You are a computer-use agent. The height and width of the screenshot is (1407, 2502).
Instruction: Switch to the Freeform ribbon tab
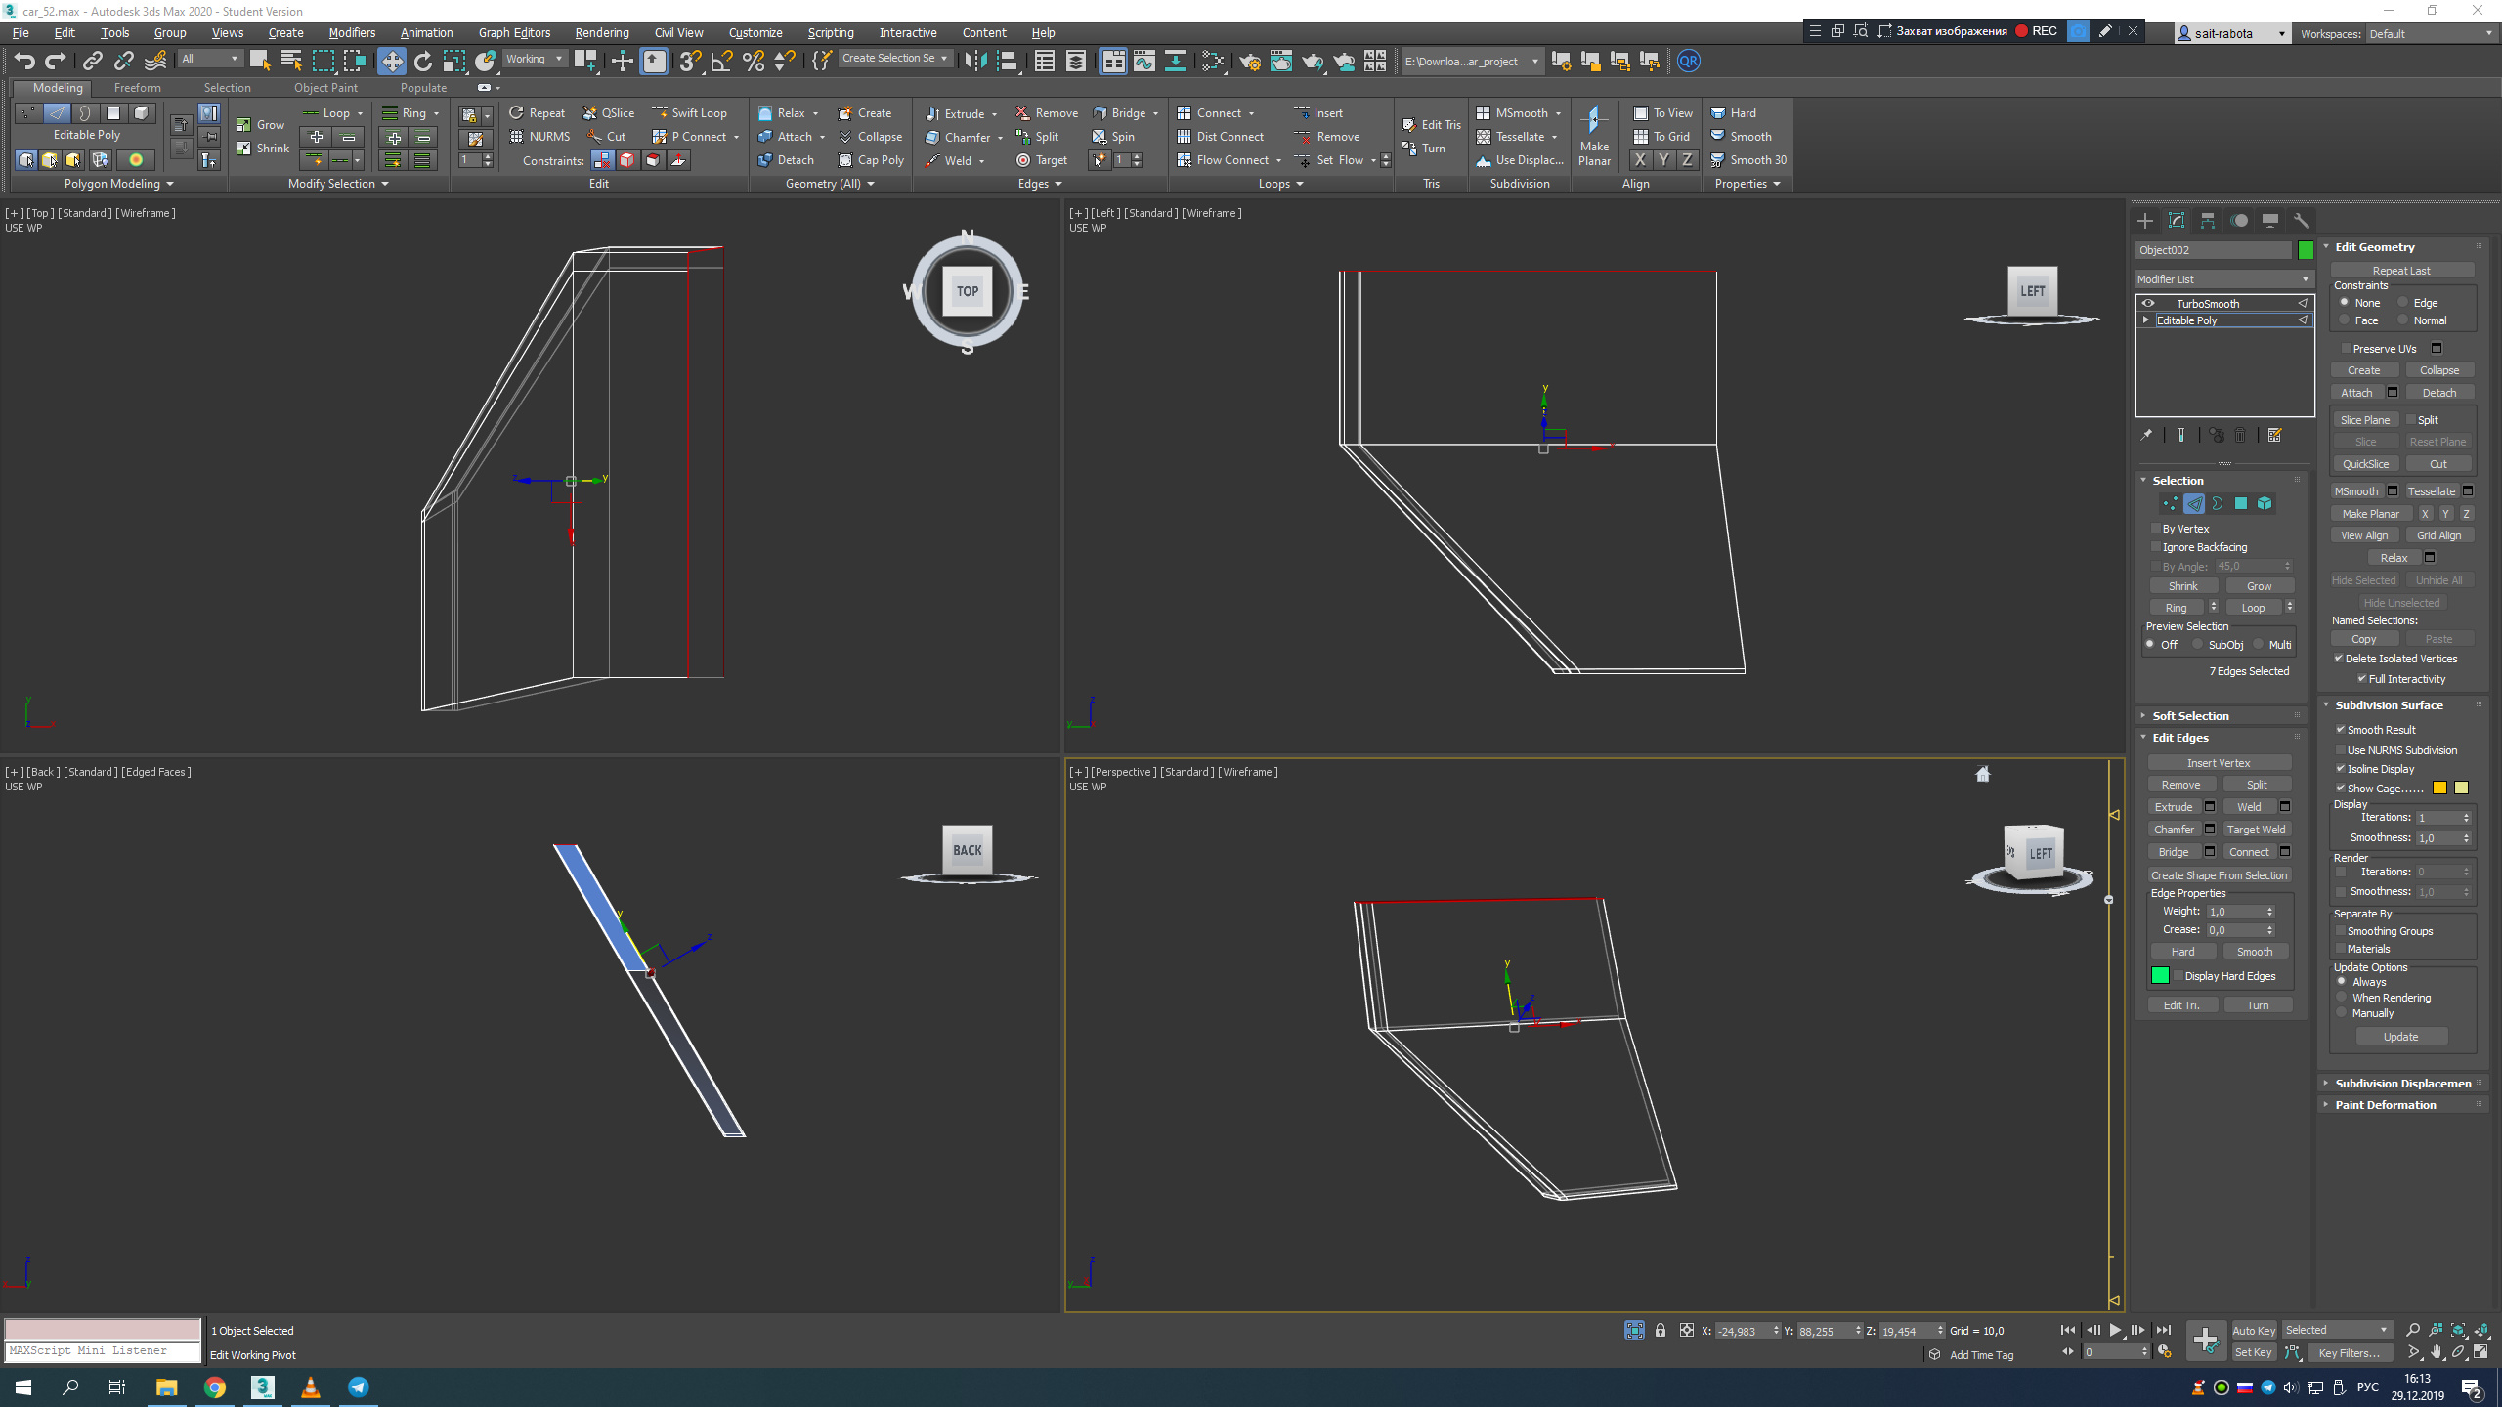coord(137,88)
